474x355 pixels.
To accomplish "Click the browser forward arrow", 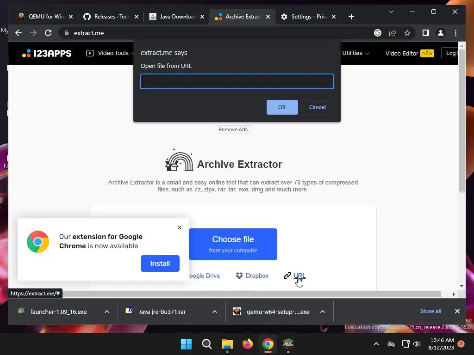I will click(33, 33).
